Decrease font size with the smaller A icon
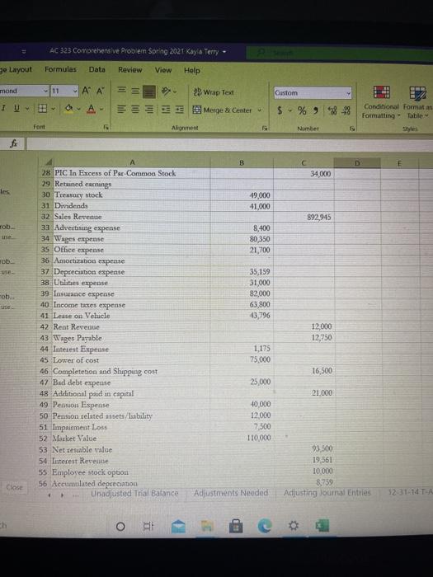433x577 pixels. tap(100, 91)
